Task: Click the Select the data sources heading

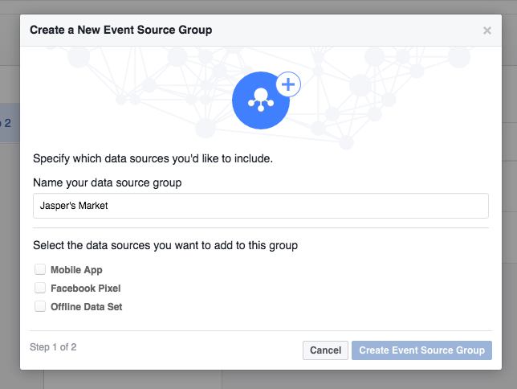Action: [x=165, y=245]
